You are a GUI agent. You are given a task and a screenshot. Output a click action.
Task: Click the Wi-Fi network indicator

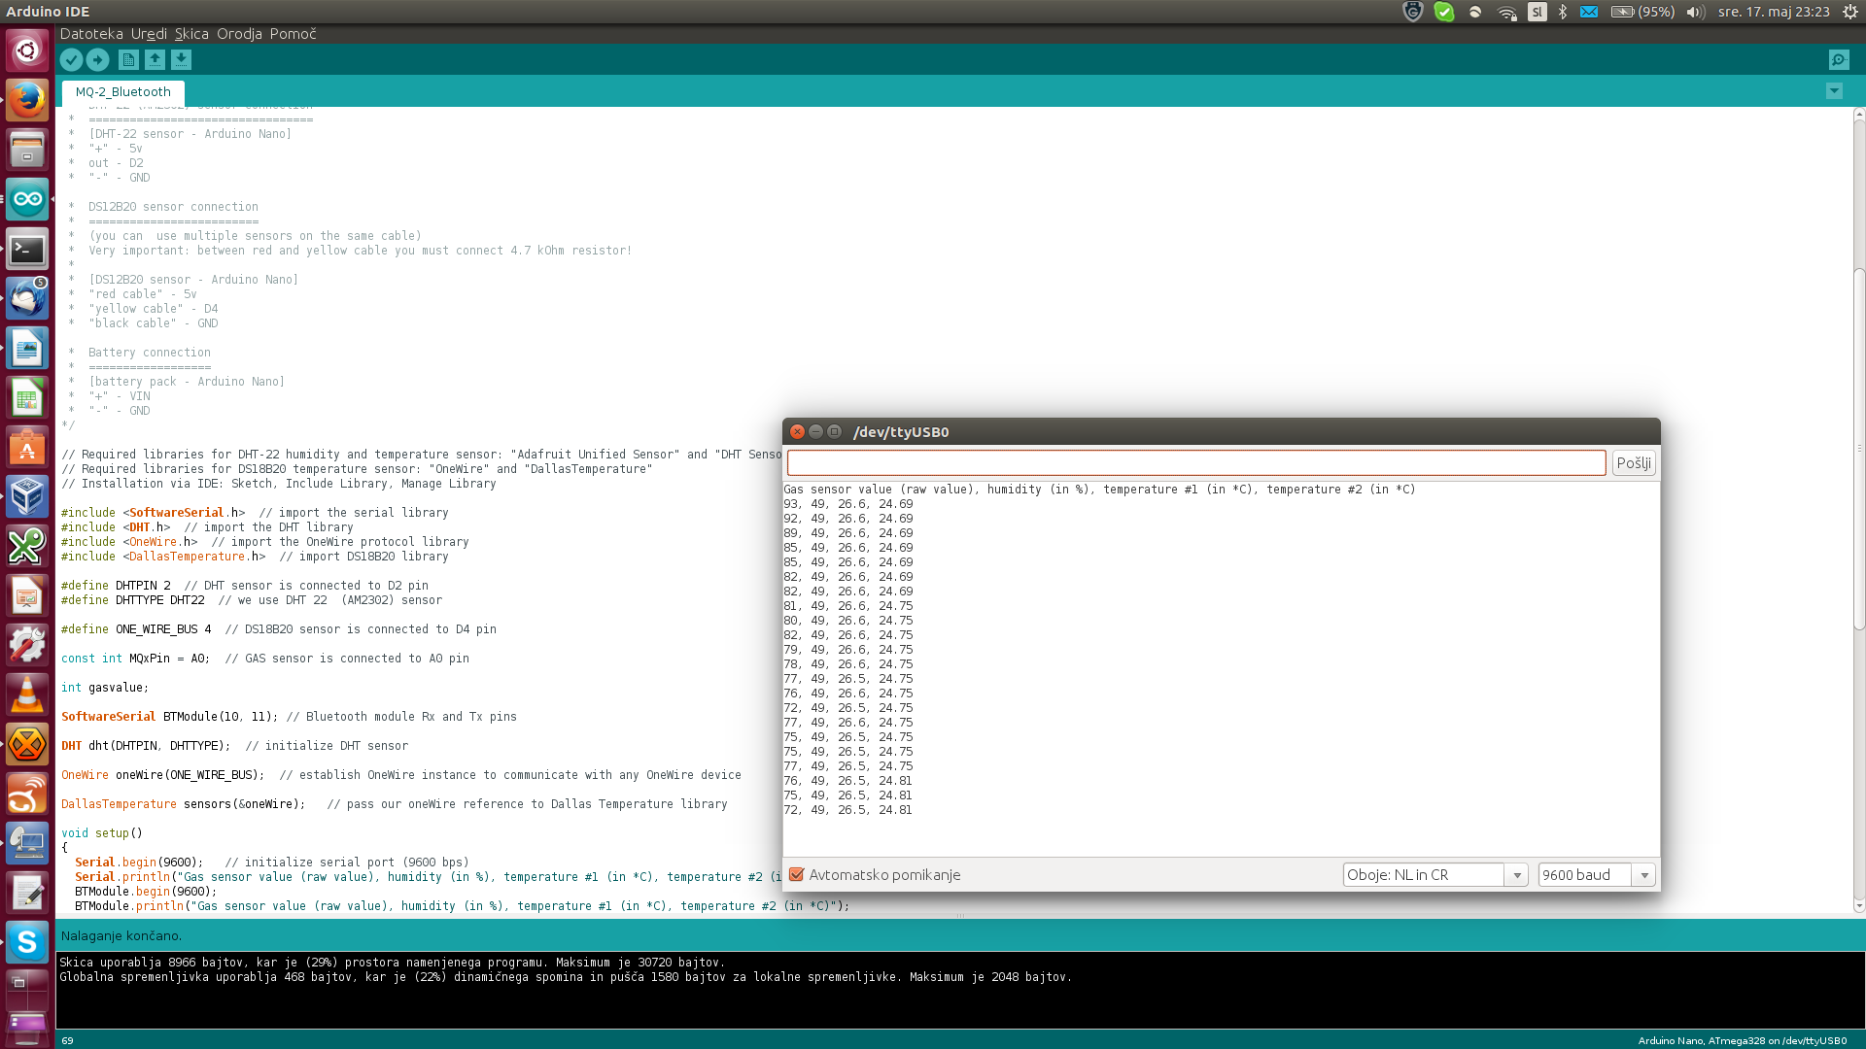pos(1506,12)
